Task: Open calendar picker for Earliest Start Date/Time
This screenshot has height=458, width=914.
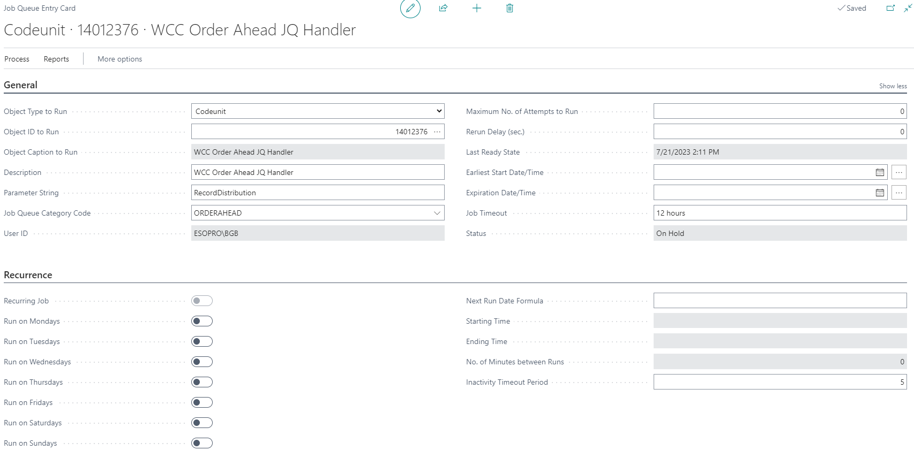Action: click(880, 172)
